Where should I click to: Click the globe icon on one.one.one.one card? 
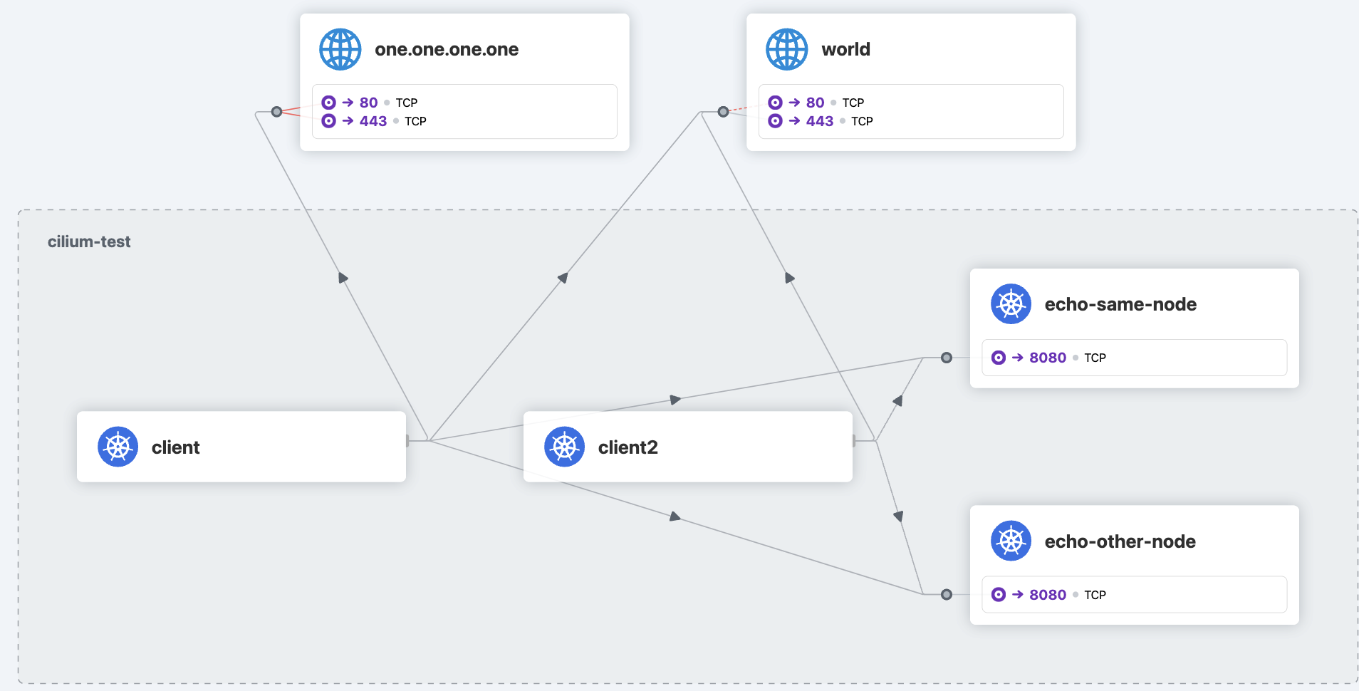340,49
